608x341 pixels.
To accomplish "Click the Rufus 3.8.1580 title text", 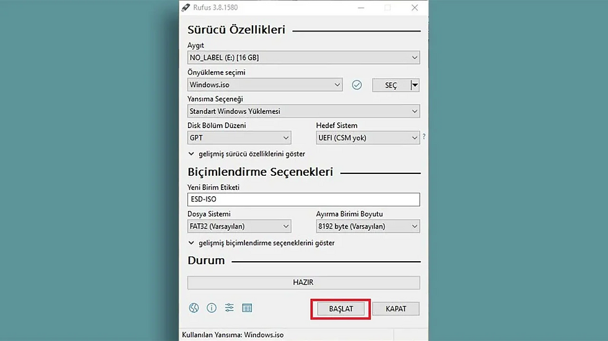I will [215, 7].
